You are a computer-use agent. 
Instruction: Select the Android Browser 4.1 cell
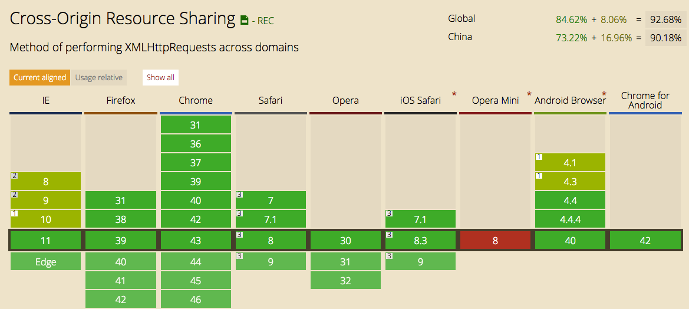[571, 163]
